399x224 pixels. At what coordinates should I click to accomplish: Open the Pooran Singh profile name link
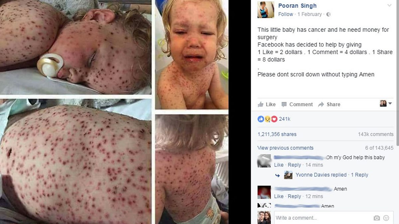297,6
